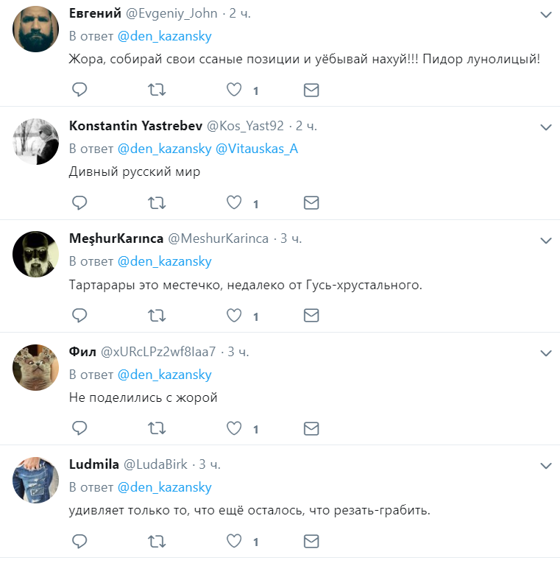Image resolution: width=560 pixels, height=563 pixels.
Task: Retweet Фил's tweet
Action: [x=157, y=428]
